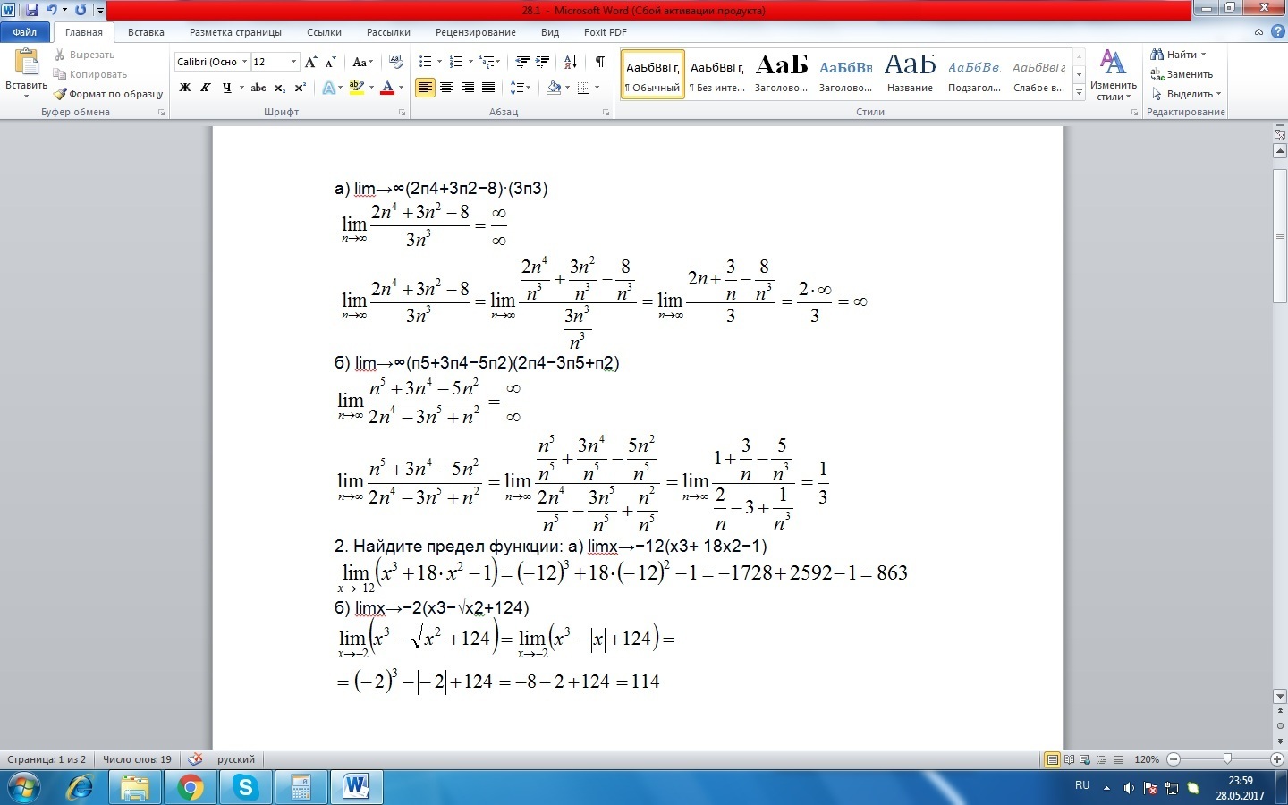Center-align the paragraph
This screenshot has height=805, width=1288.
[x=446, y=88]
